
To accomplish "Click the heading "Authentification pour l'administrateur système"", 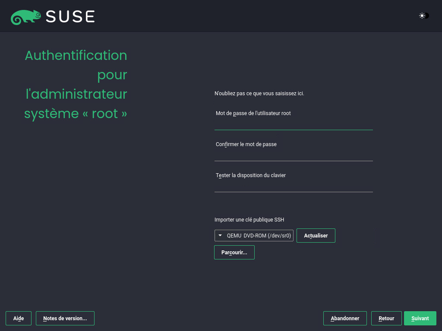I will point(76,84).
